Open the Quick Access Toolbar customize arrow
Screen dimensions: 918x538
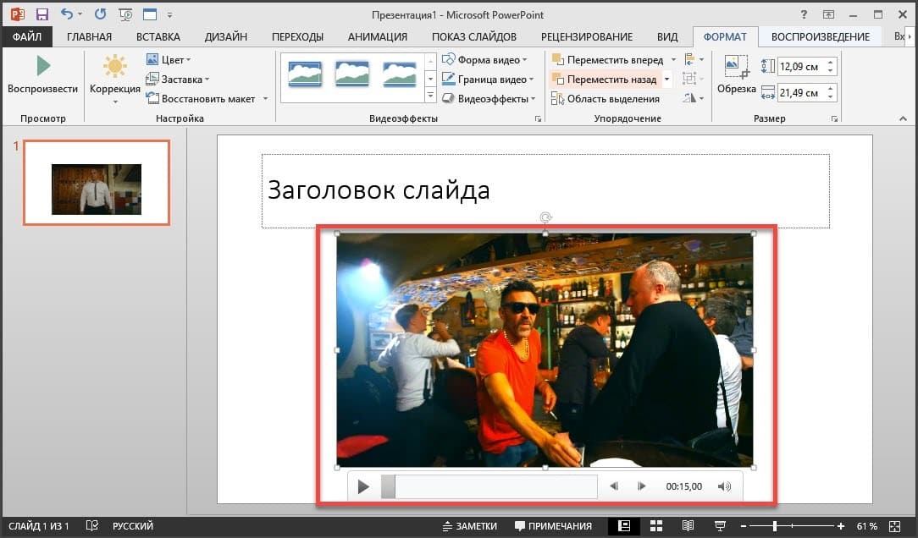tap(169, 14)
